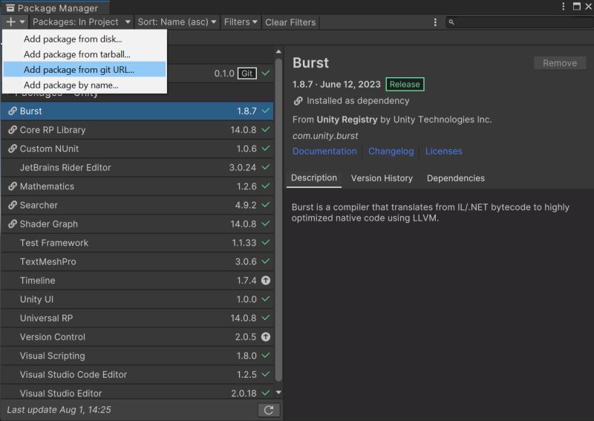Select the Burst package row
Viewport: 594px width, 421px height.
[x=137, y=111]
